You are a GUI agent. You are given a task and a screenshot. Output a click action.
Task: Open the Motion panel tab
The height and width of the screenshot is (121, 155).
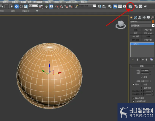click(144, 17)
